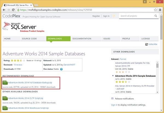Click the address bar URL

point(56,10)
